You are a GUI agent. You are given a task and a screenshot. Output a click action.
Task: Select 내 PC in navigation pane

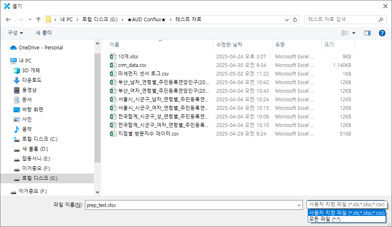point(21,61)
